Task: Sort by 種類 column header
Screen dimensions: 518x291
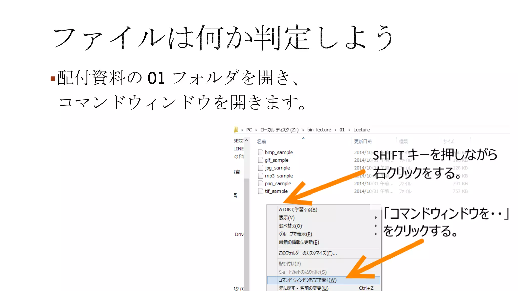Action: [x=403, y=141]
